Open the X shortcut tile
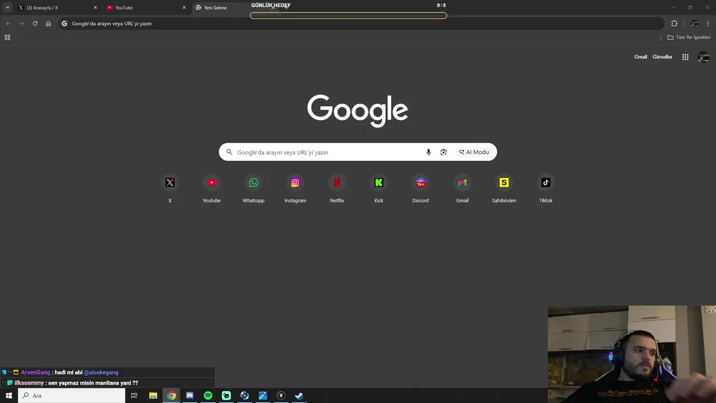 (x=170, y=189)
